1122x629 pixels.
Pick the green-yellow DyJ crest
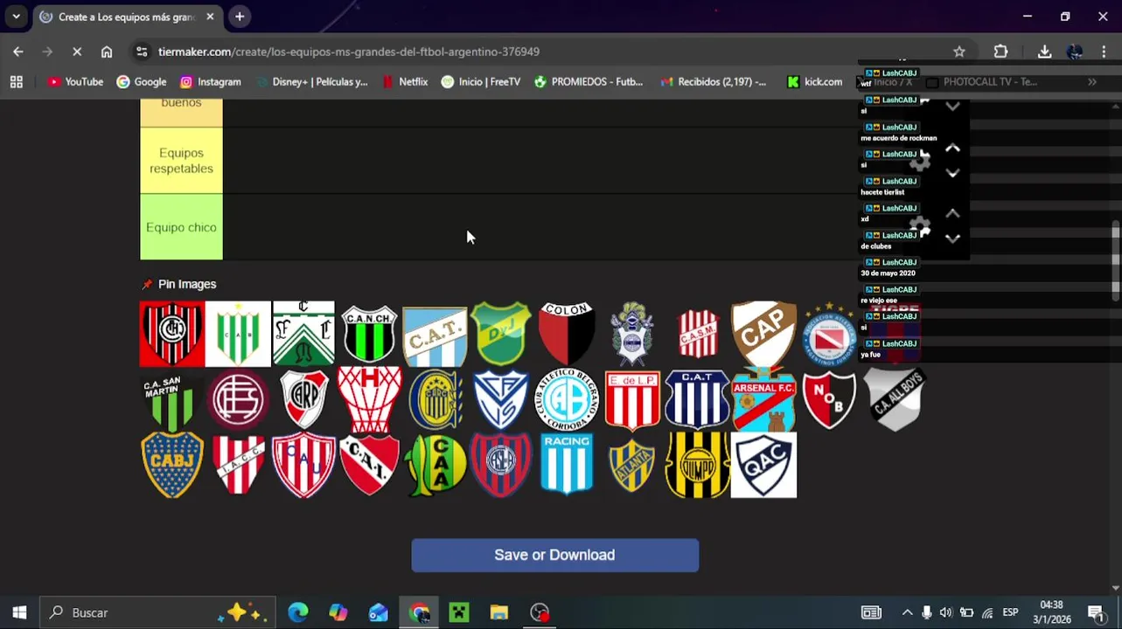[500, 334]
